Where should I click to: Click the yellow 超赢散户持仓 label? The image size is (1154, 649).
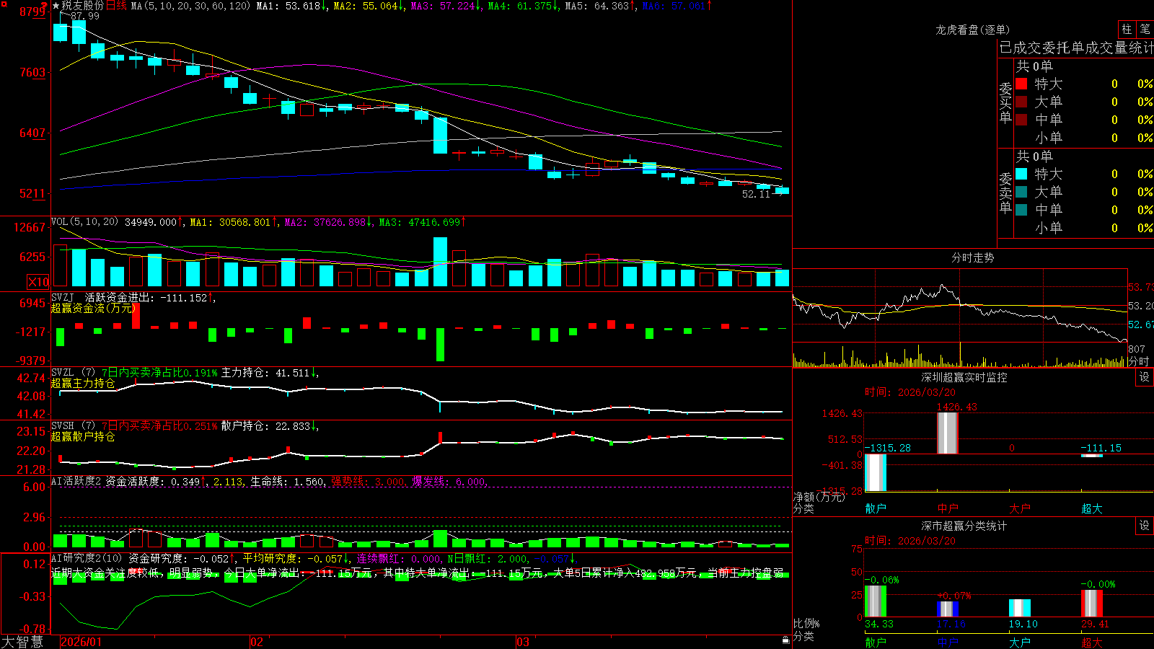click(83, 436)
